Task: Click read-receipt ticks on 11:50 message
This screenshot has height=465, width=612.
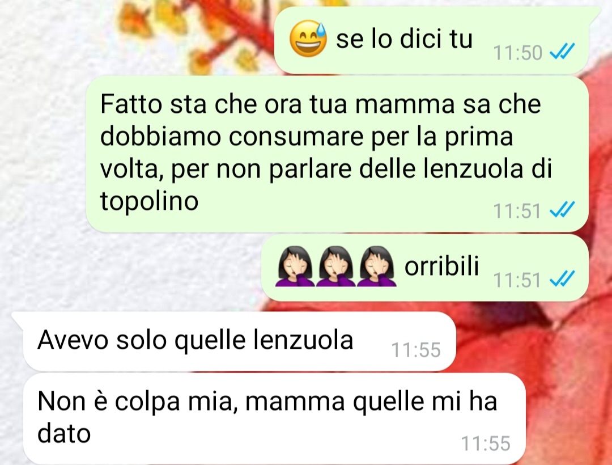Action: pos(562,52)
